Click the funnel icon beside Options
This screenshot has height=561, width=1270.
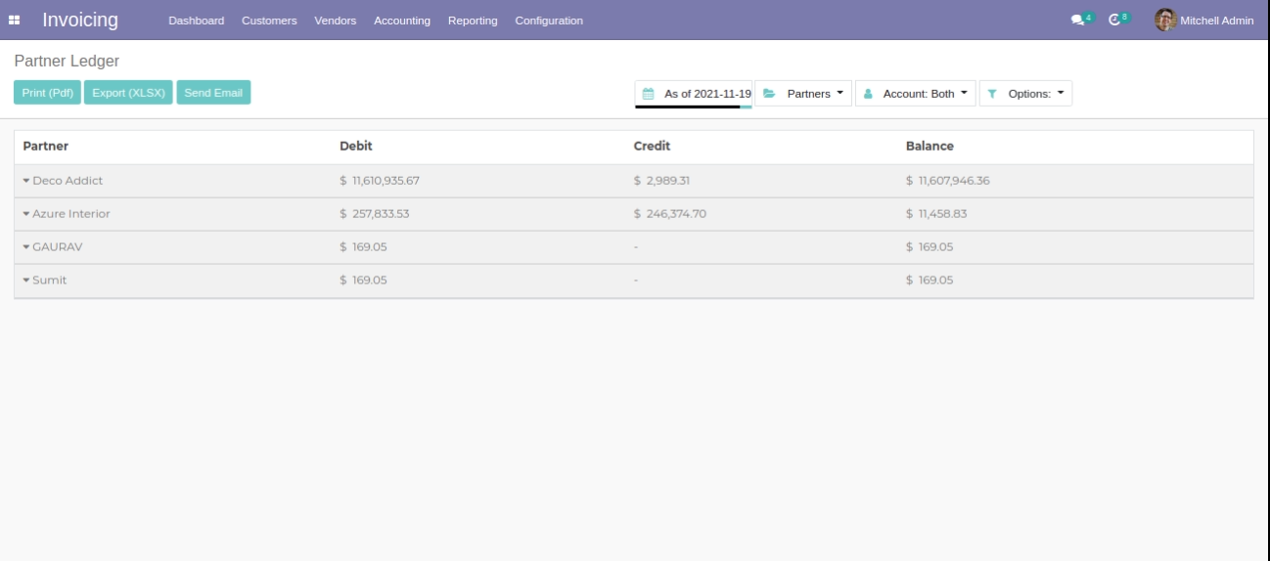coord(991,94)
